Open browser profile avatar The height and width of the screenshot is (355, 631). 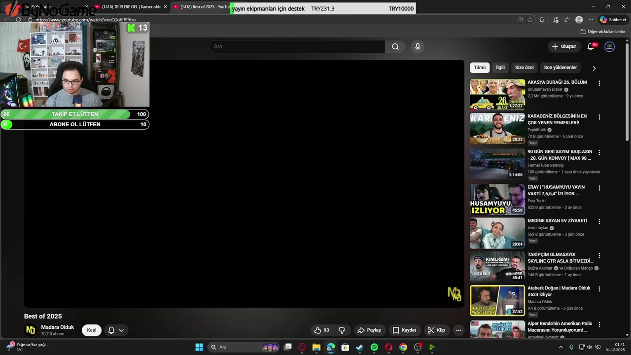pyautogui.click(x=579, y=20)
